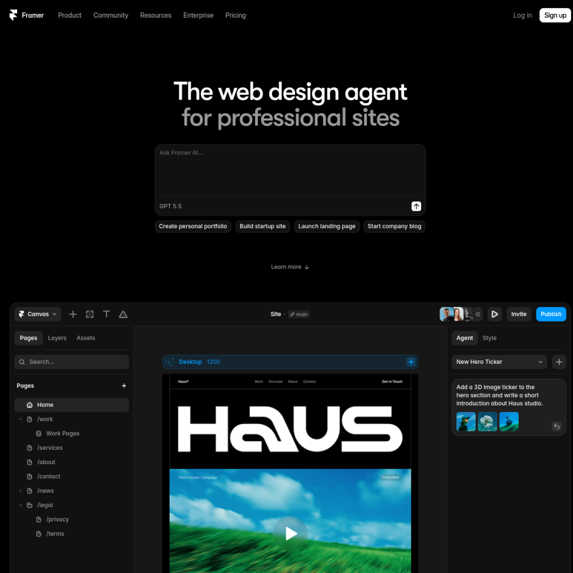Select the /terms page row
This screenshot has width=573, height=573.
coord(72,533)
